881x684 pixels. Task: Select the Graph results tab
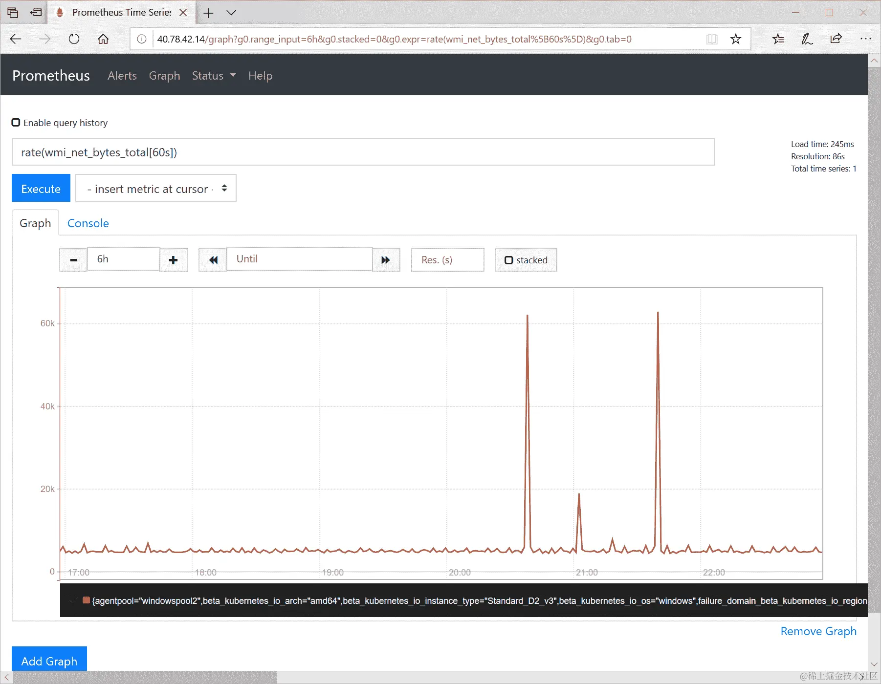click(35, 223)
